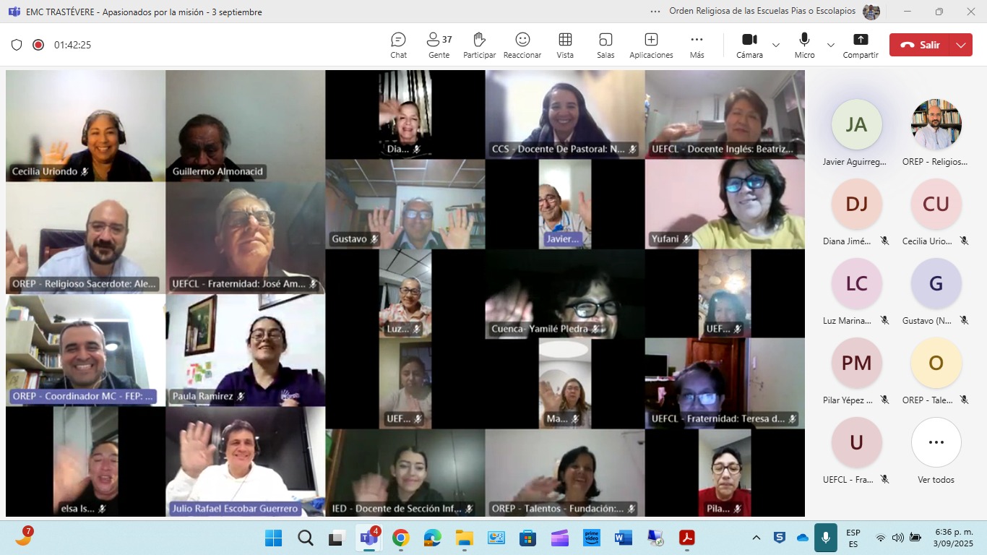
Task: Open the Aplicaciones menu
Action: pyautogui.click(x=651, y=45)
